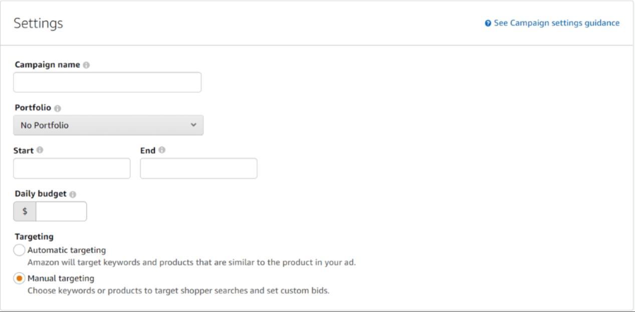Click the Automatic targeting label text
Viewport: 635px width, 312px height.
67,250
